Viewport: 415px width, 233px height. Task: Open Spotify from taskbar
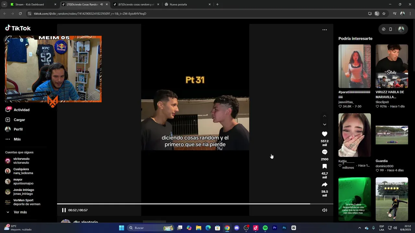click(265, 228)
